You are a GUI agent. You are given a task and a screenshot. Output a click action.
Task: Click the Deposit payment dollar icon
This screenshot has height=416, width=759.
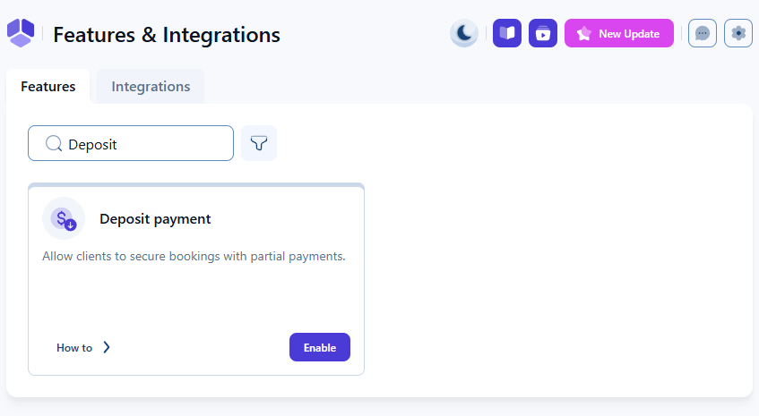point(64,219)
